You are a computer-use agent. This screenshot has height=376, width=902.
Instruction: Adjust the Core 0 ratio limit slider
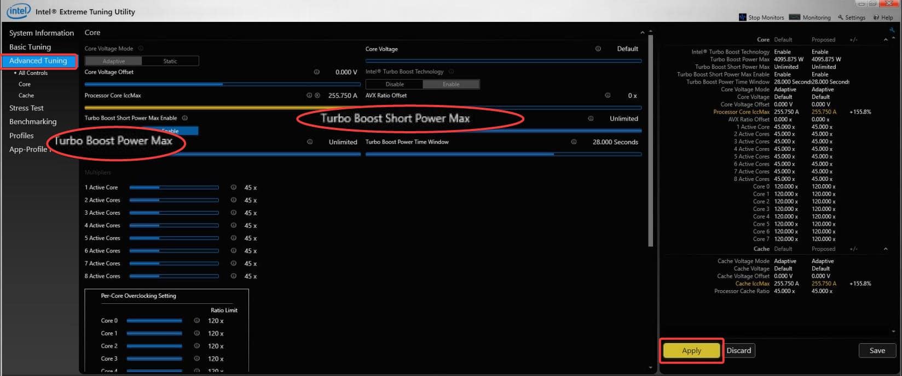pos(154,321)
